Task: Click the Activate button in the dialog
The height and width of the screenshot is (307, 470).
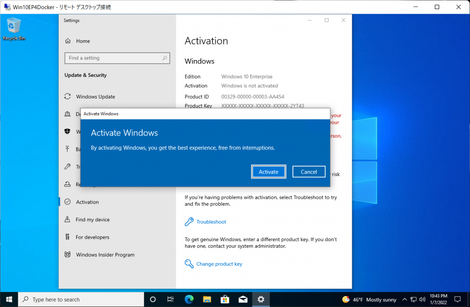Action: click(x=268, y=172)
